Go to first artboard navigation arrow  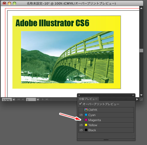click(x=19, y=99)
